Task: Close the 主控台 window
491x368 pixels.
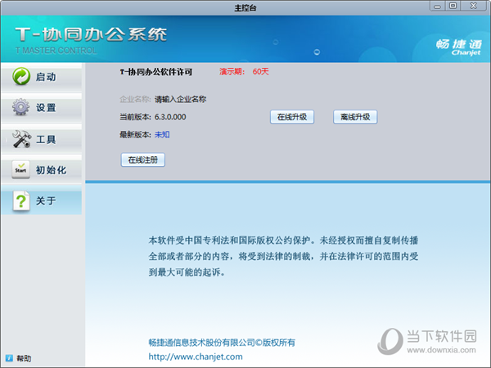Action: point(474,6)
